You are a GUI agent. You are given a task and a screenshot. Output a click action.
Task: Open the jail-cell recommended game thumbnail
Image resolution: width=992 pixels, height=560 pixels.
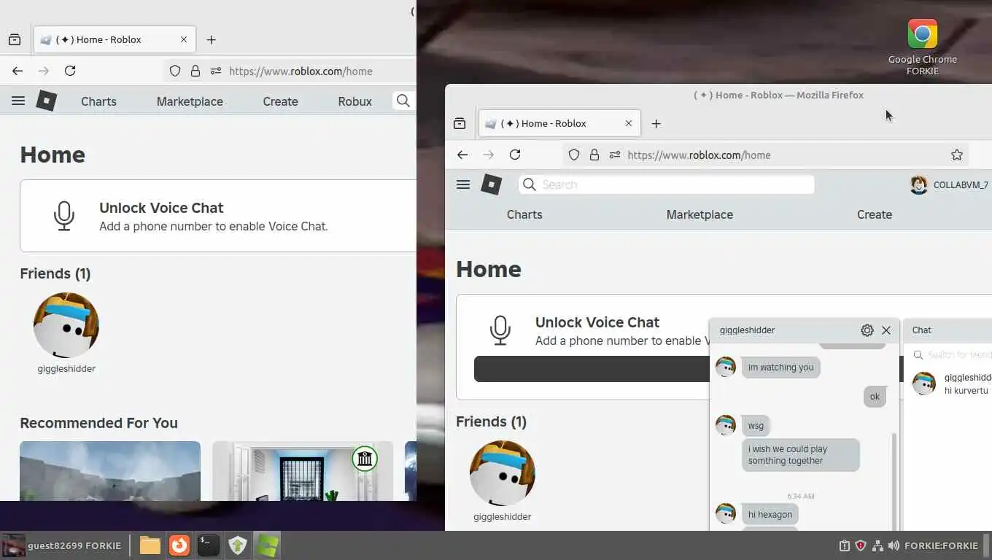303,471
